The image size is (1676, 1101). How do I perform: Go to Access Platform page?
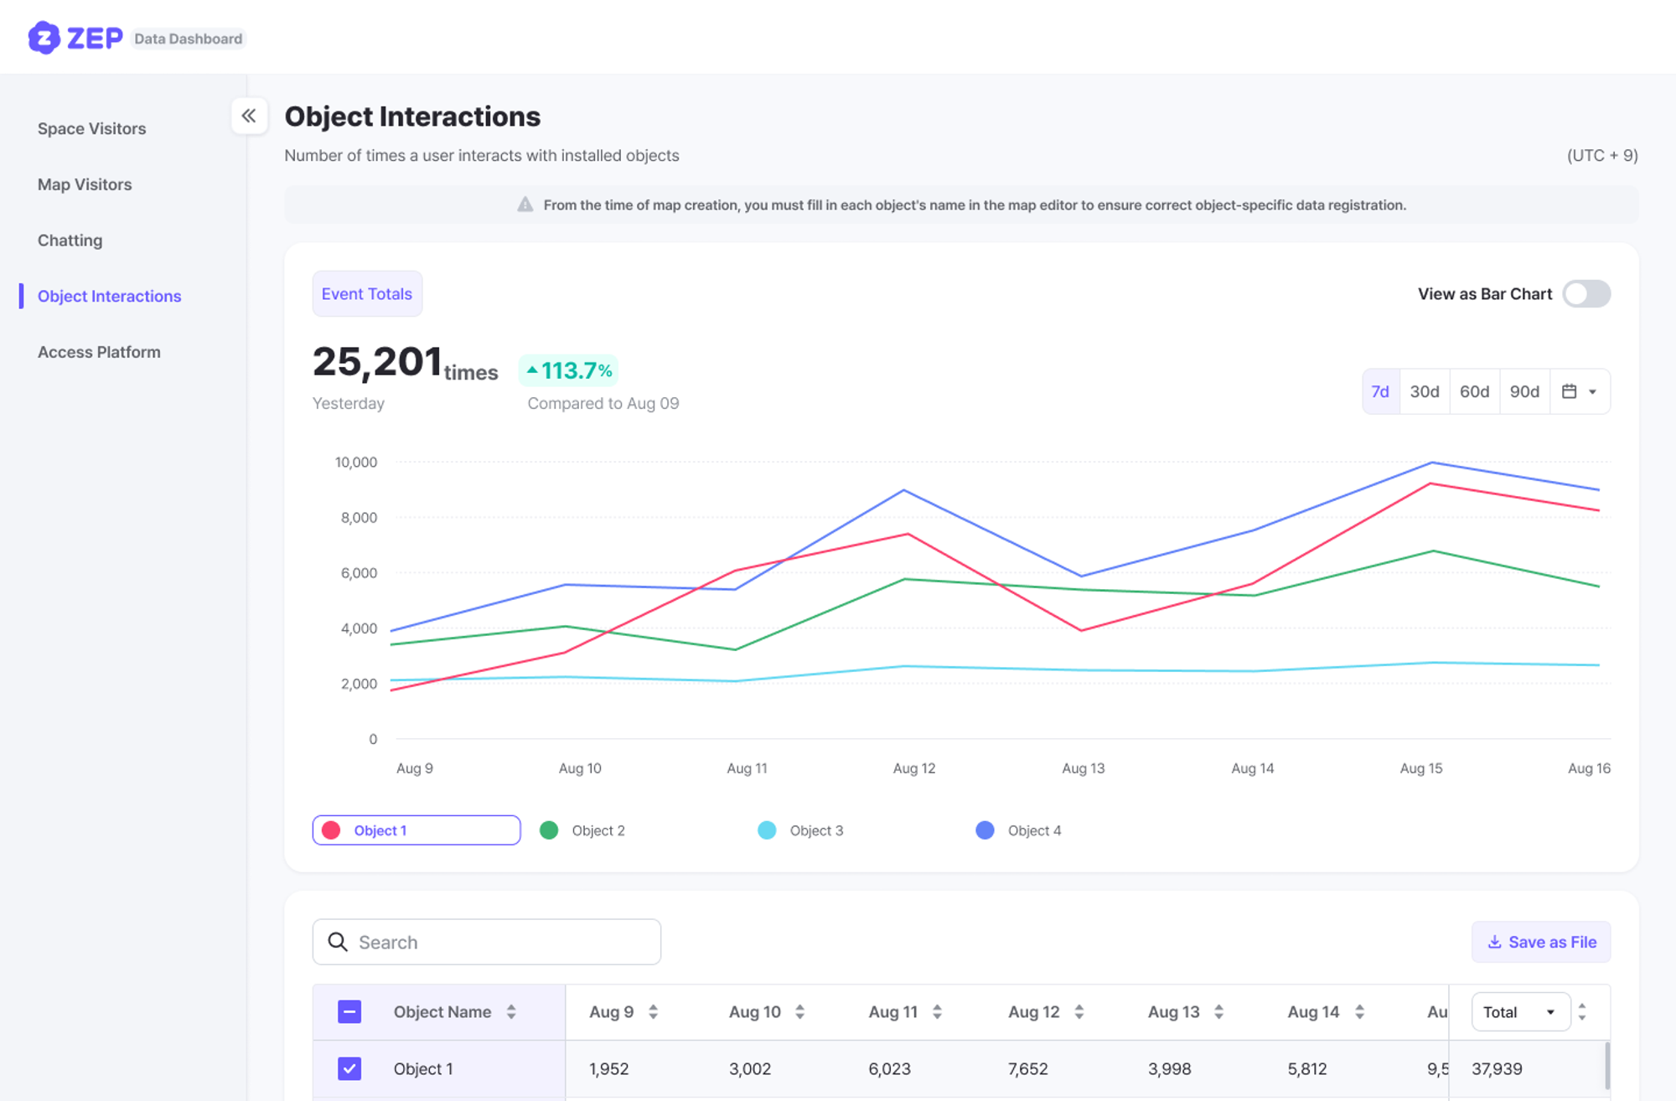pyautogui.click(x=99, y=352)
